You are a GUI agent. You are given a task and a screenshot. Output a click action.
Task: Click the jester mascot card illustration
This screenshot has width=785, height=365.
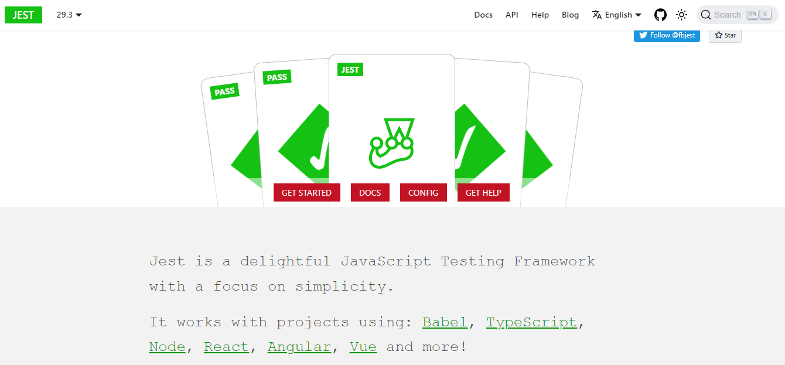coord(392,141)
